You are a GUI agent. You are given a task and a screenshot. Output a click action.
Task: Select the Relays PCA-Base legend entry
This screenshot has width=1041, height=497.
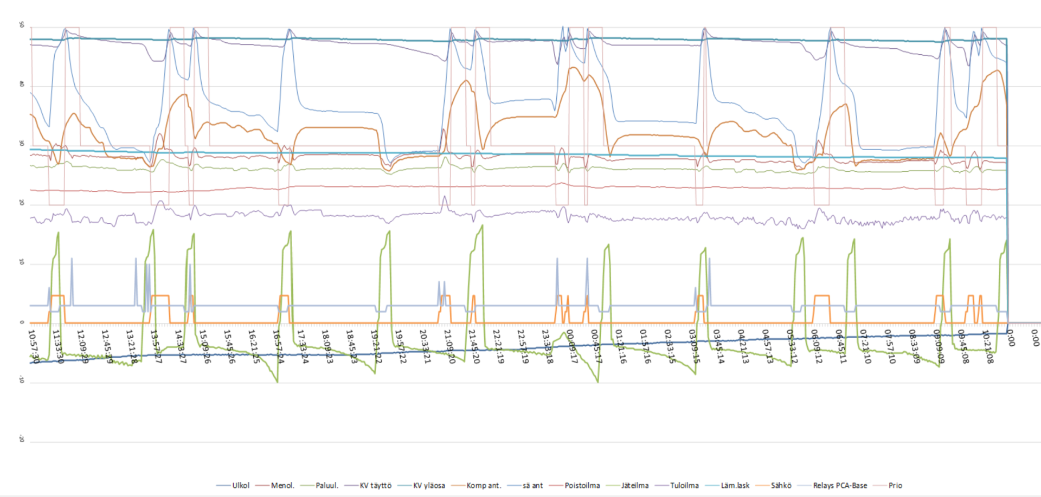coord(839,486)
